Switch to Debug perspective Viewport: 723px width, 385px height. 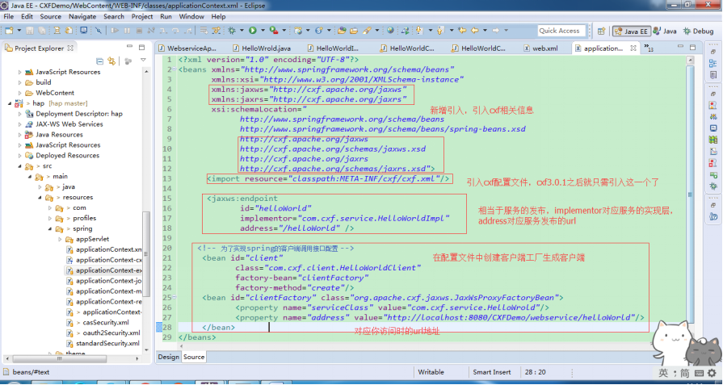(x=698, y=31)
